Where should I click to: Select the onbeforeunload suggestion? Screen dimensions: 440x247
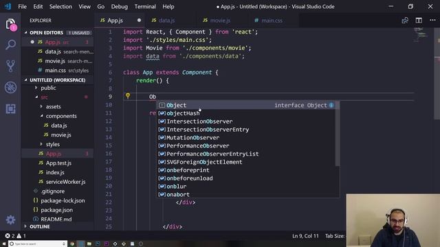[x=247, y=178]
